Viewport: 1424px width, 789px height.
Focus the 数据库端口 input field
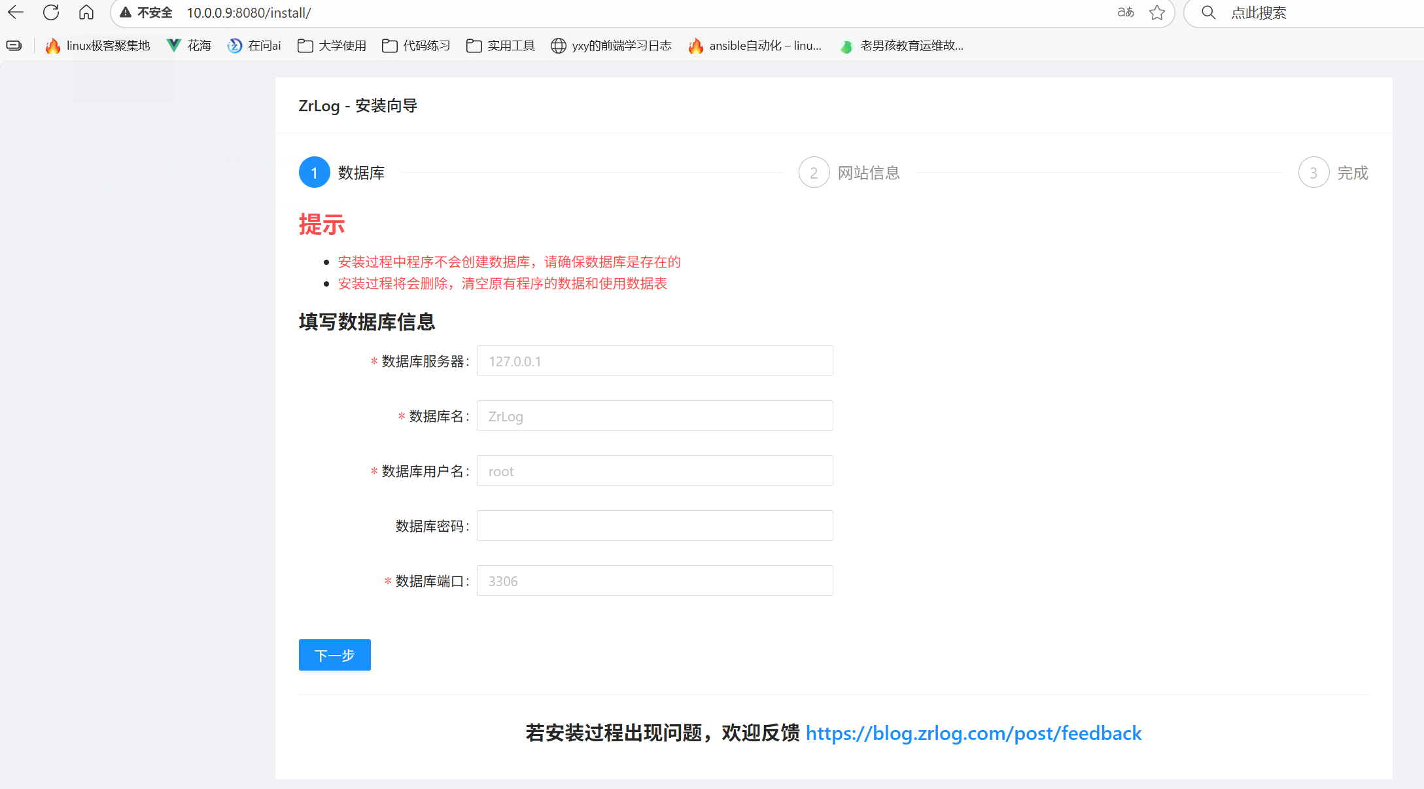(x=655, y=581)
